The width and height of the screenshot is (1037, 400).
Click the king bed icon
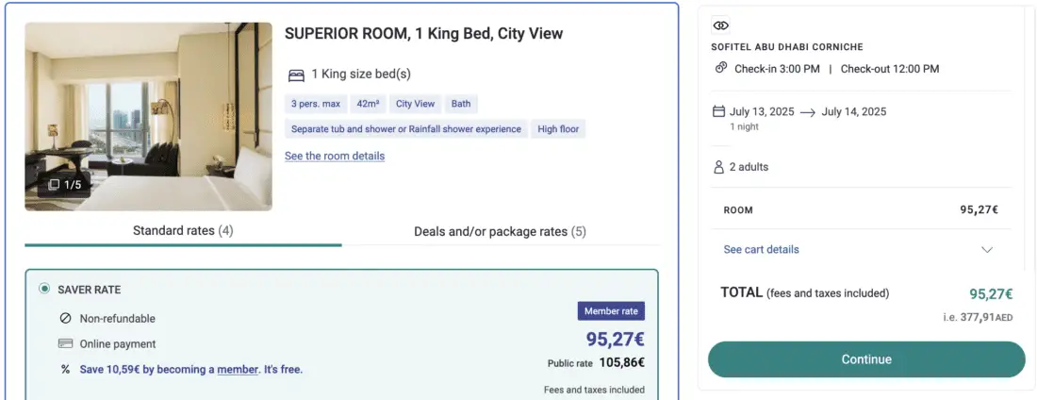tap(296, 75)
